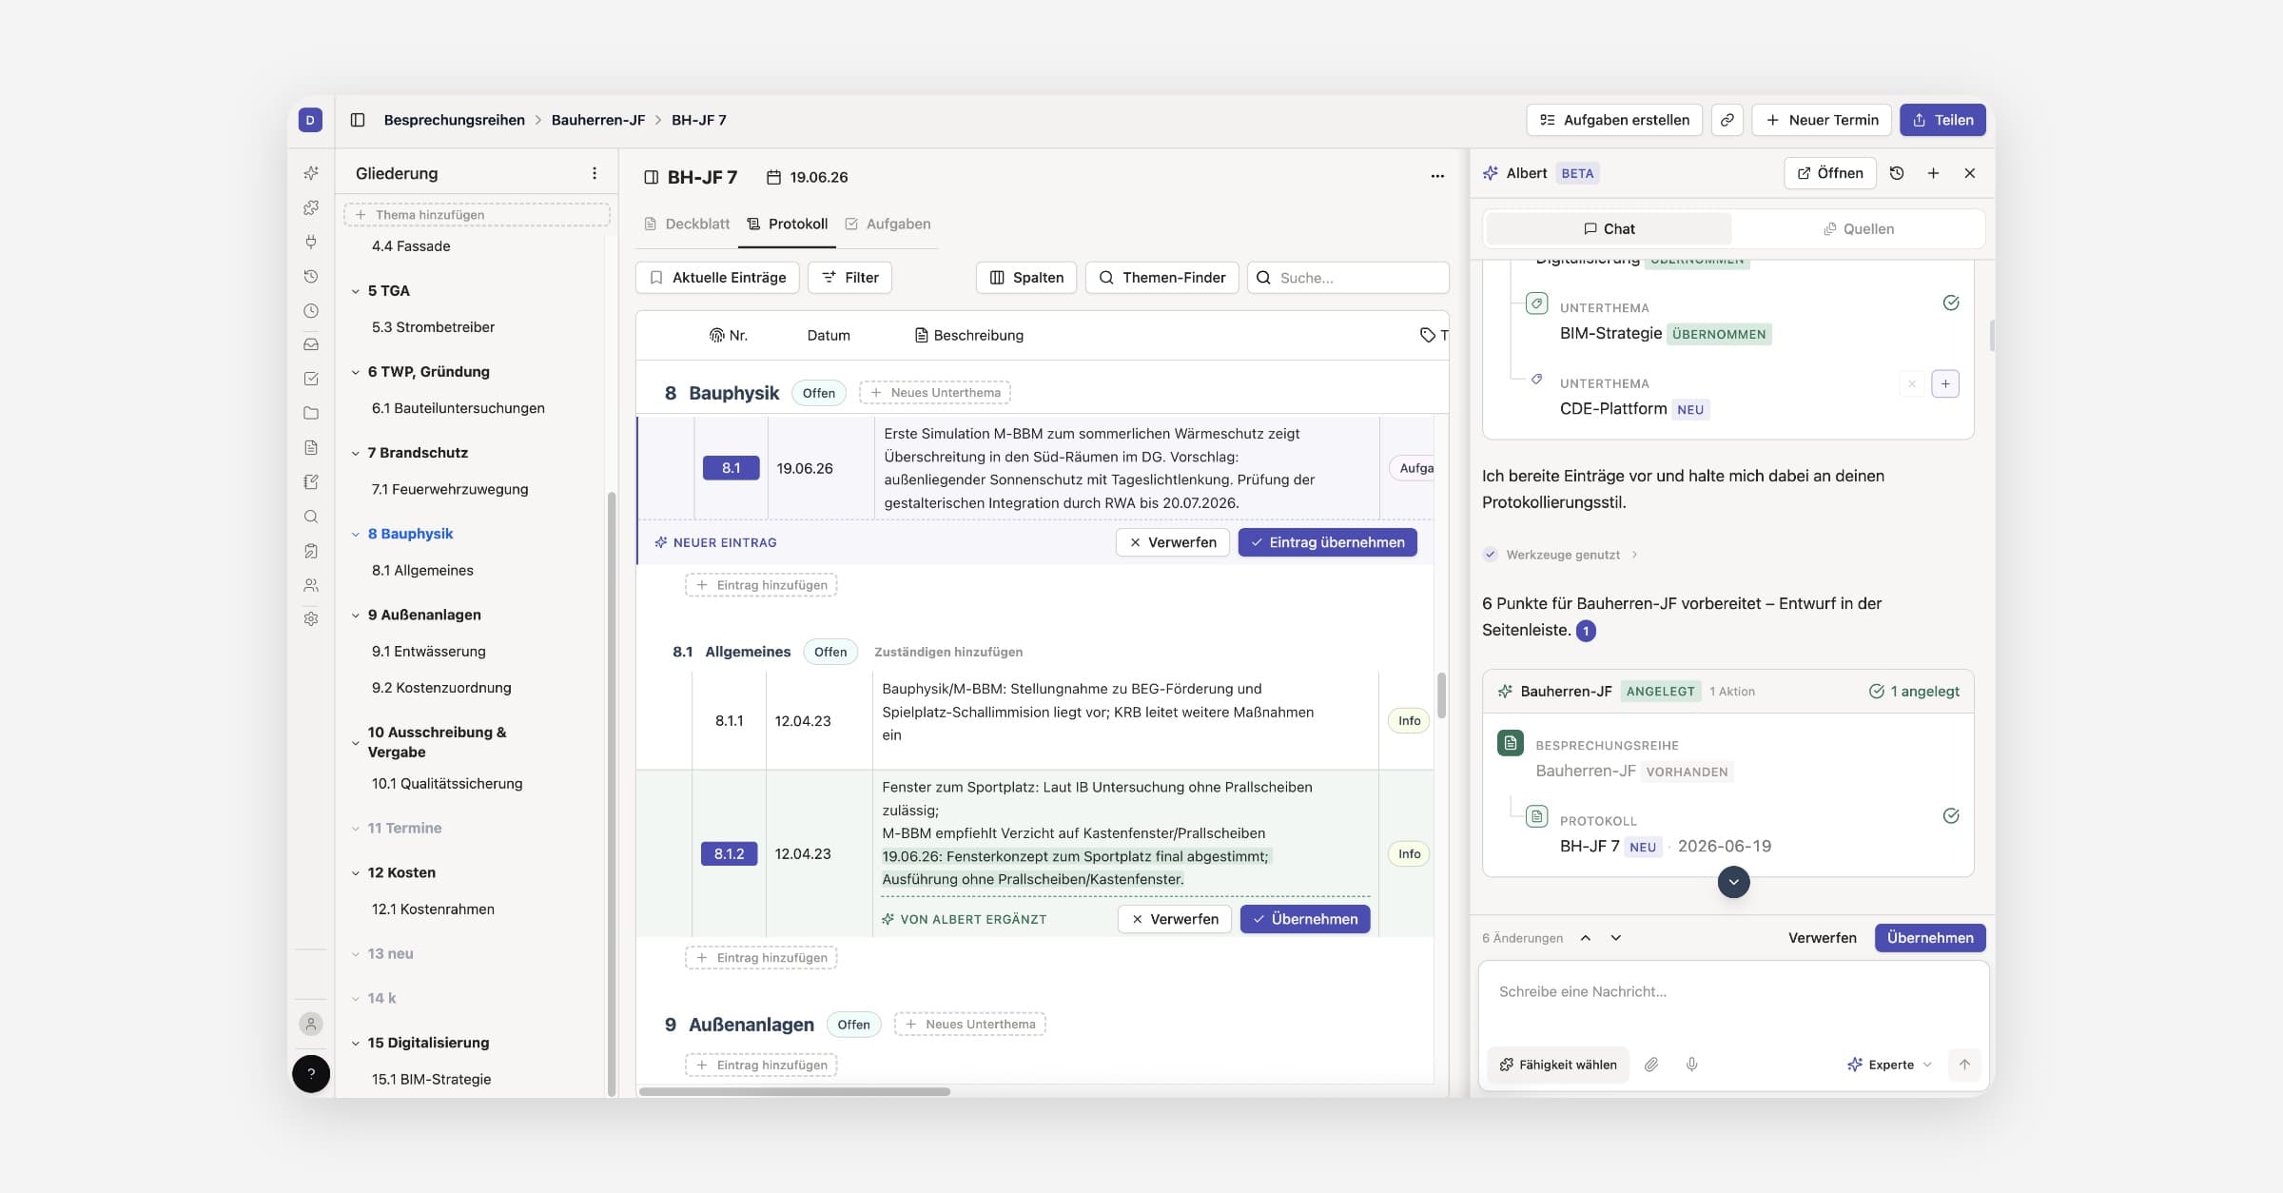Screen dimensions: 2283x1193
Task: Click the help question mark button
Action: (x=311, y=1073)
